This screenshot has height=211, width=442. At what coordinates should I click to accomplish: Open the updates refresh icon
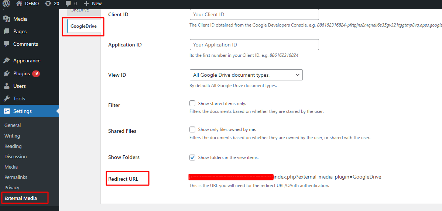pos(48,4)
